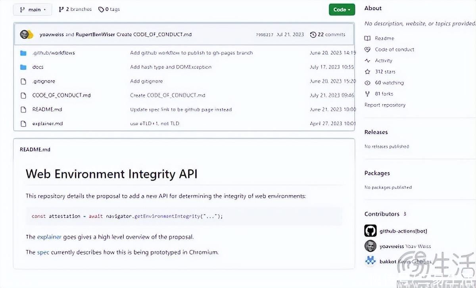Open the Contributors section heading
This screenshot has width=476, height=288.
point(382,214)
